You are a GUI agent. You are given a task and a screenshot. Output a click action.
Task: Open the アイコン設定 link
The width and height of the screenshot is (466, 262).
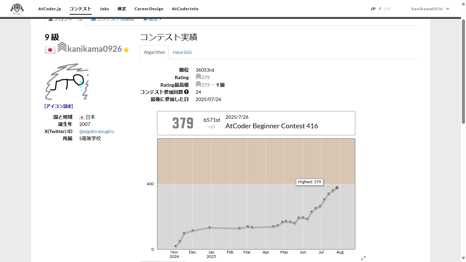(x=59, y=106)
